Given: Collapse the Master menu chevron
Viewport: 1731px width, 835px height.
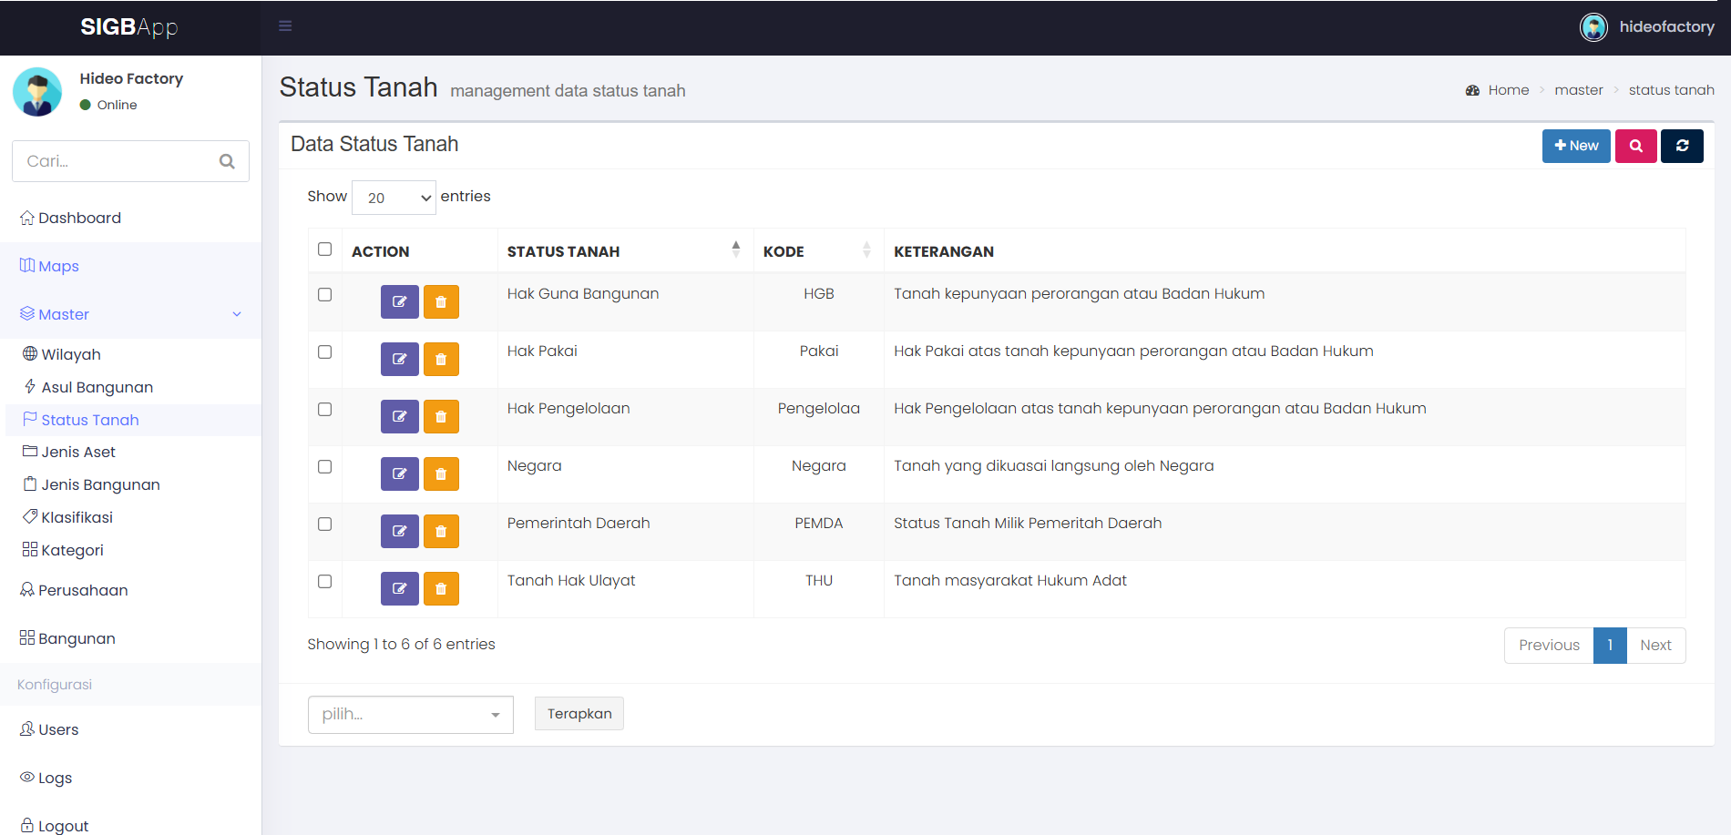Looking at the screenshot, I should [237, 314].
